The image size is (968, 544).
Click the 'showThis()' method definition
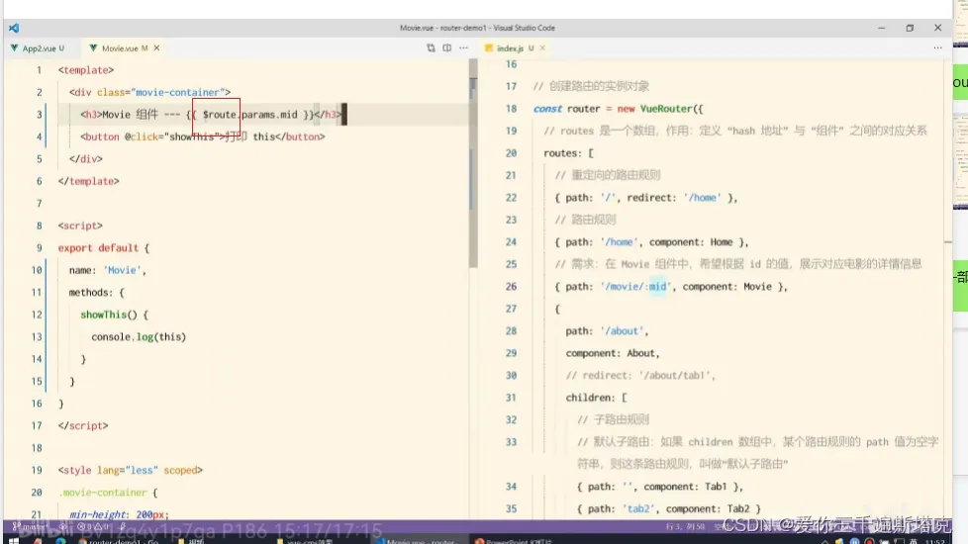coord(109,315)
